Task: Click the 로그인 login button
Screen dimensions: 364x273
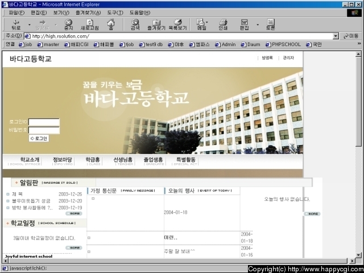Action: [x=39, y=138]
